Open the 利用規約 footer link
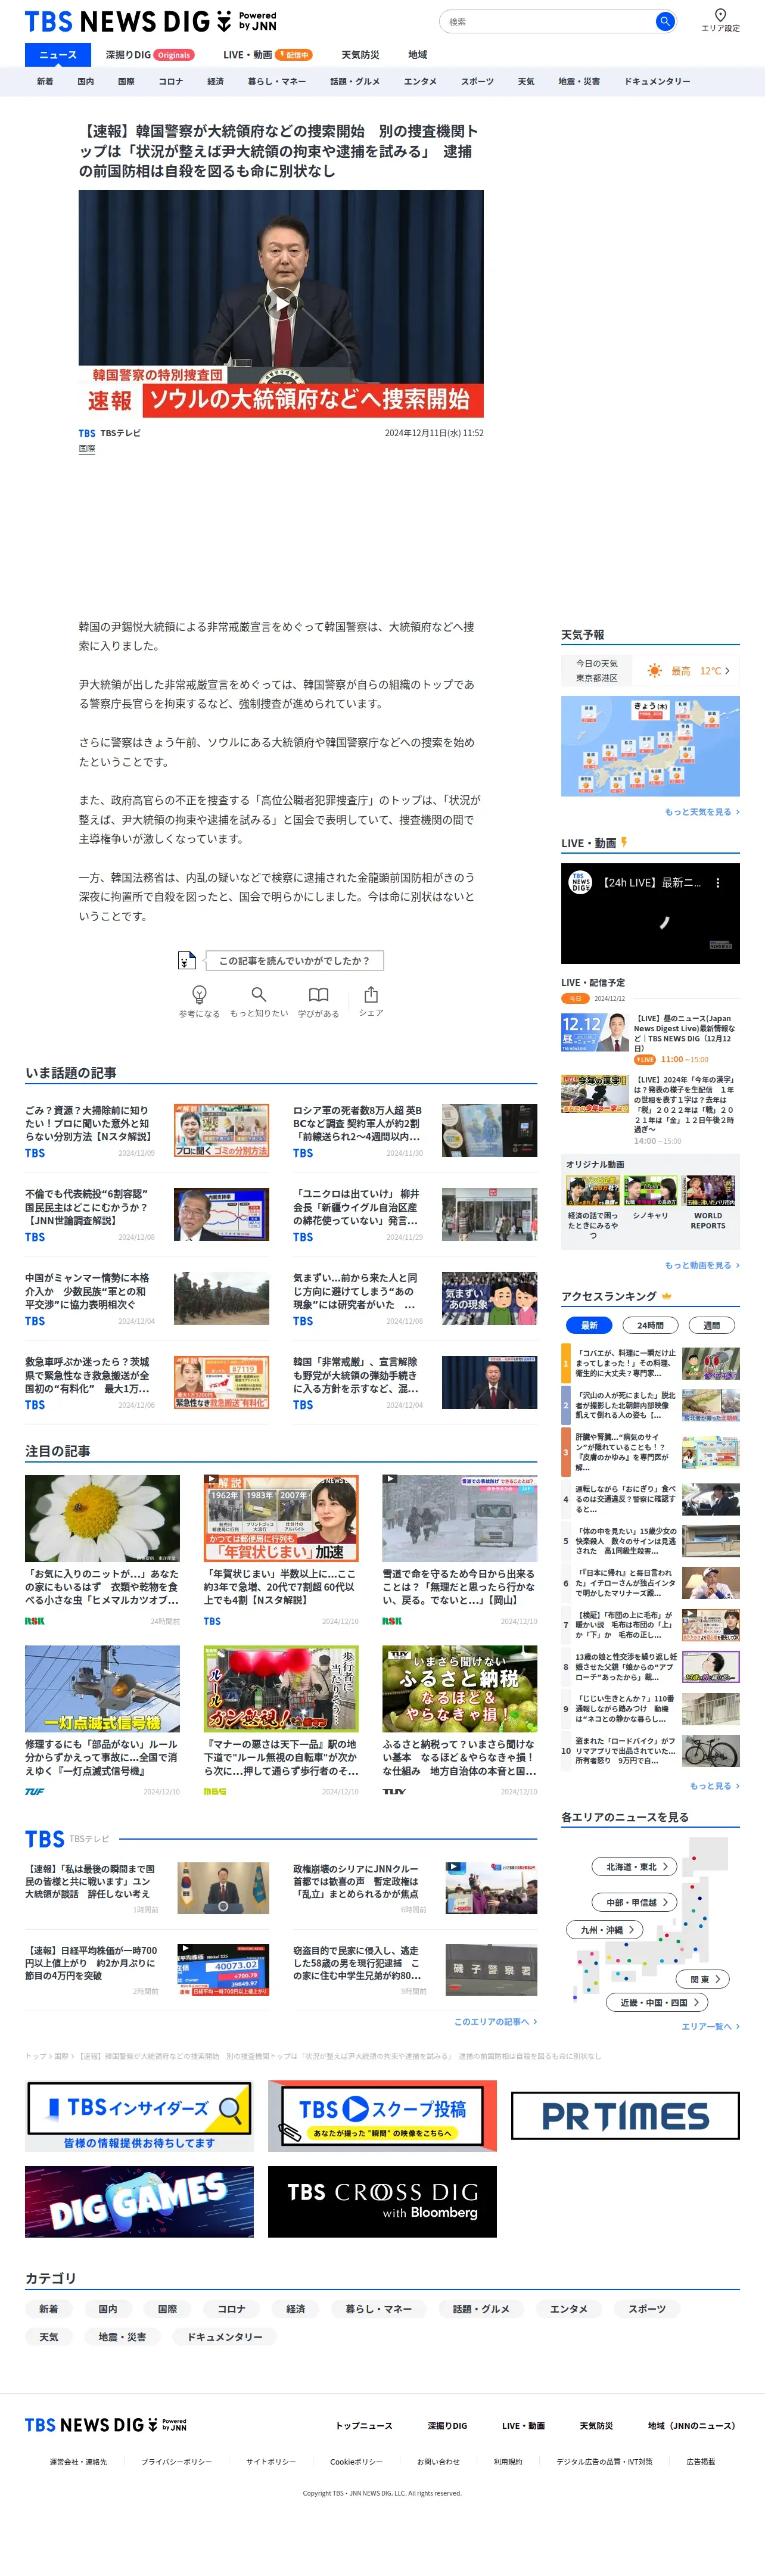This screenshot has width=765, height=2576. [508, 2461]
